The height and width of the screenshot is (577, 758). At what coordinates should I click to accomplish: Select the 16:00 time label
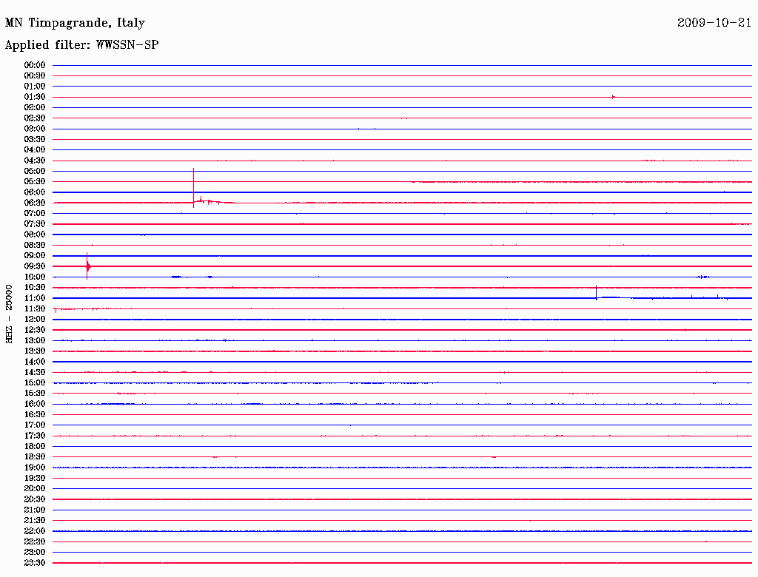click(x=35, y=404)
